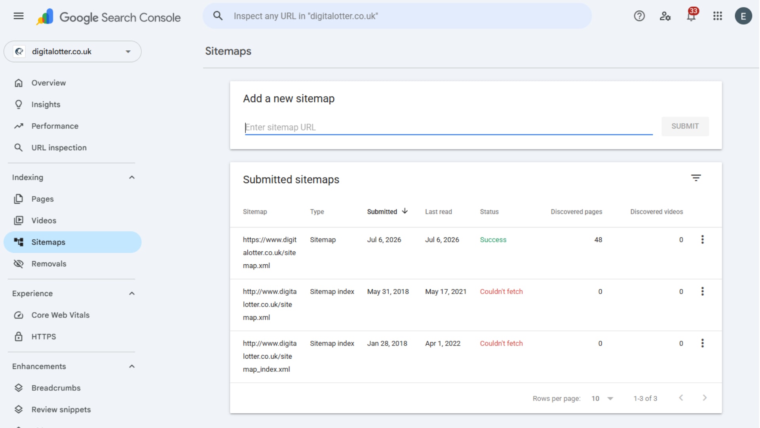Click the Videos play icon

19,221
